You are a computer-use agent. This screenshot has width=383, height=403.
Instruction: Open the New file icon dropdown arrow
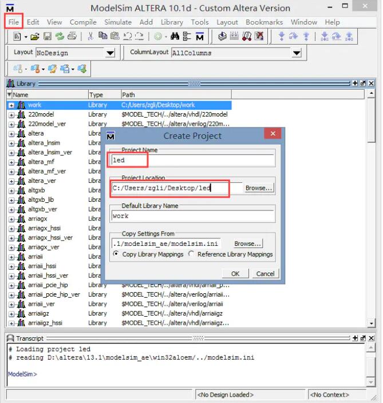point(26,37)
